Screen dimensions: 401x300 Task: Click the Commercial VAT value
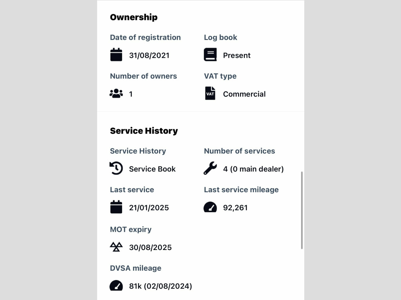pyautogui.click(x=244, y=94)
